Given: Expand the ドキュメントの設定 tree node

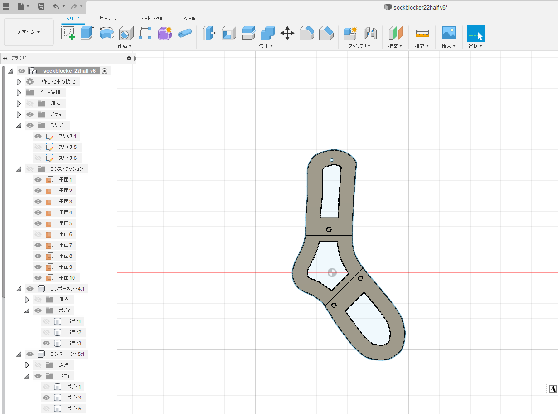Looking at the screenshot, I should (19, 82).
